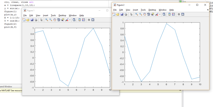Open Insert menu in Figure 2
Viewport: 213px width, 107px height.
pyautogui.click(x=135, y=10)
